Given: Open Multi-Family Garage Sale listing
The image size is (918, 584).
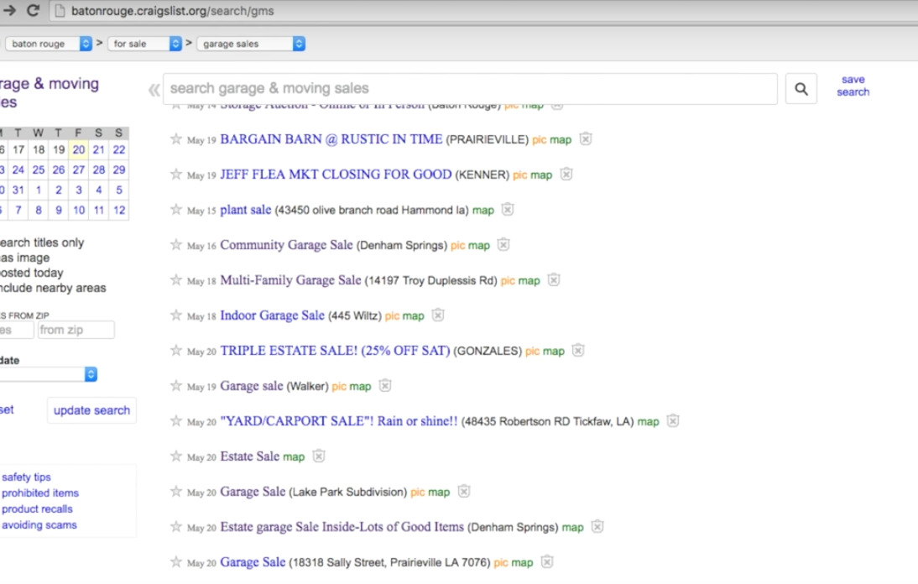Looking at the screenshot, I should coord(290,280).
